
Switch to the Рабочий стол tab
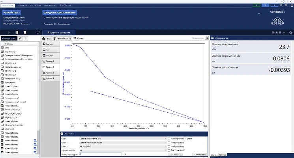click(62, 38)
